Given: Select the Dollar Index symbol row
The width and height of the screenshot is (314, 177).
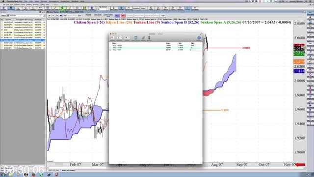Looking at the screenshot, I should tap(23, 30).
